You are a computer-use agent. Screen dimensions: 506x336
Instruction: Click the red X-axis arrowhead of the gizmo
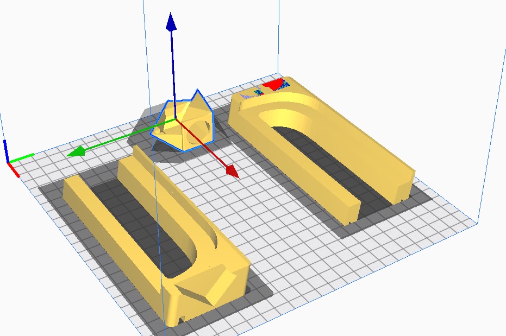click(x=232, y=171)
